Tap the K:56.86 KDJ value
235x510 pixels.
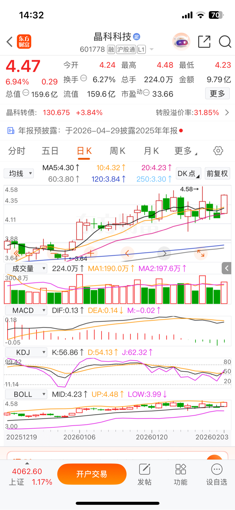[68, 352]
